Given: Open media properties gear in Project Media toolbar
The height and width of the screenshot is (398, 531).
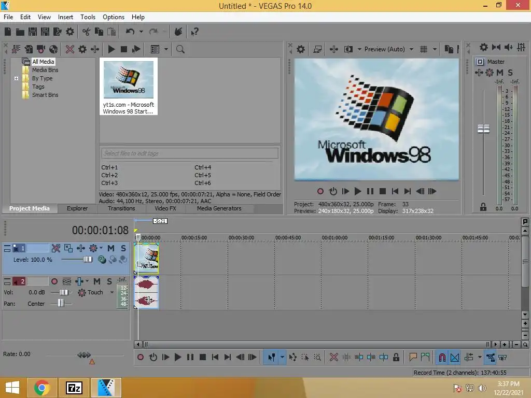Looking at the screenshot, I should (82, 49).
